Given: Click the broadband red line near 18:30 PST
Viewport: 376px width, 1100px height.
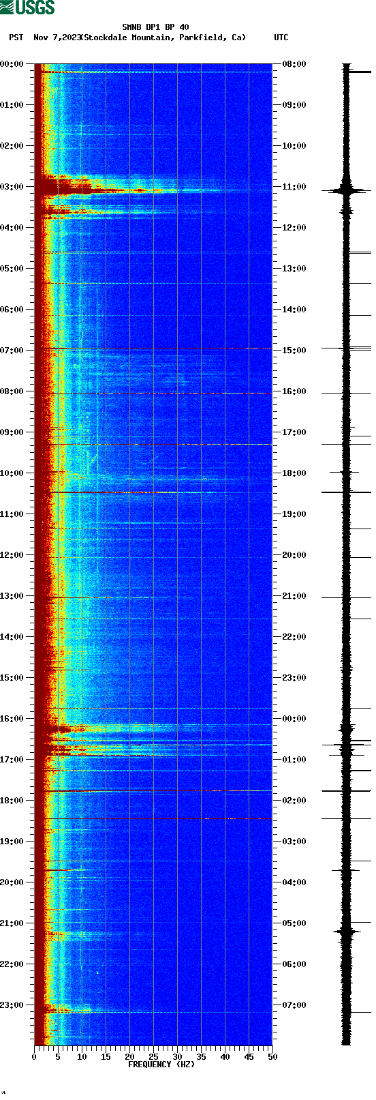Looking at the screenshot, I should click(x=153, y=818).
